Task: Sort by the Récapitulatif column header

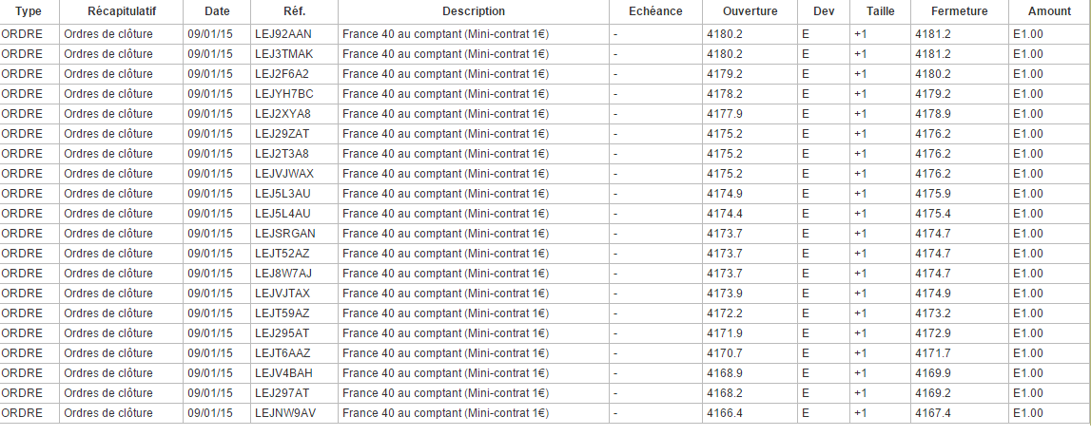Action: point(122,11)
